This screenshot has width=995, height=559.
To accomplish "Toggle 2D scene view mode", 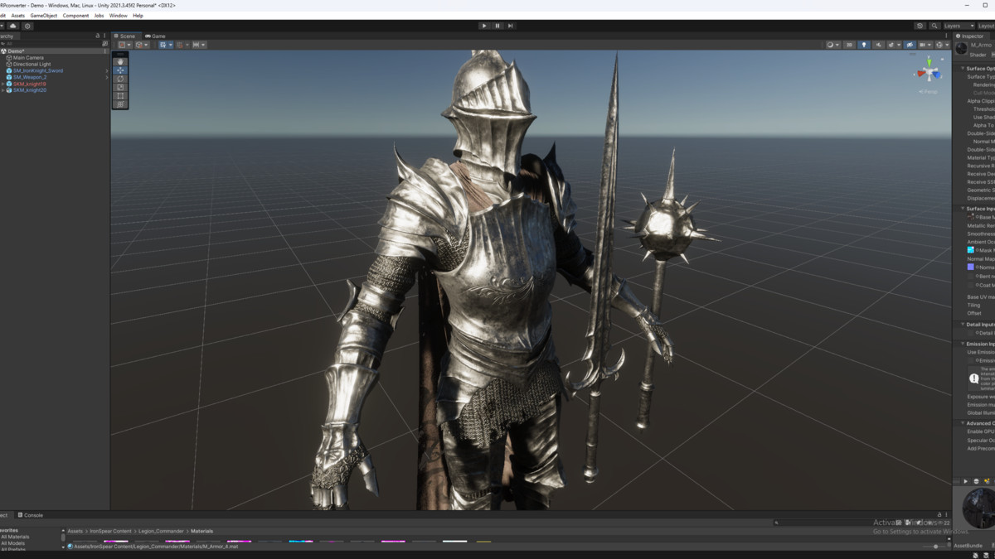I will point(849,45).
